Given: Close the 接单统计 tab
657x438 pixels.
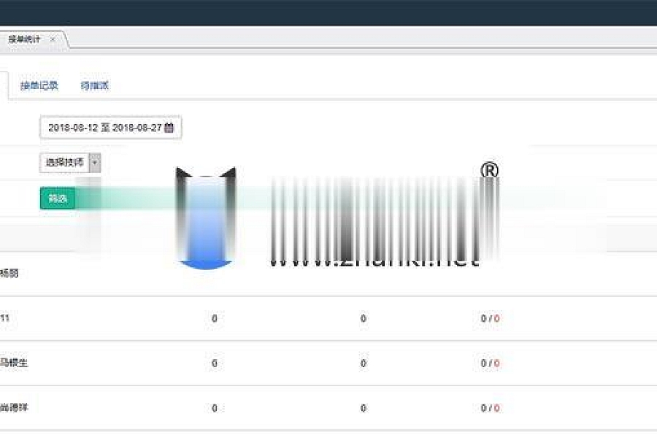Looking at the screenshot, I should coord(53,39).
